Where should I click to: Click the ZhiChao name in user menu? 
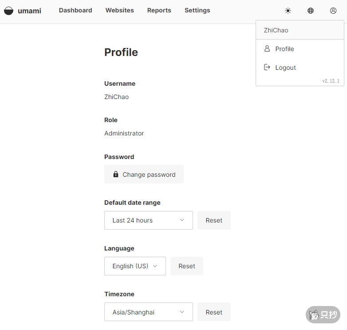pyautogui.click(x=276, y=30)
